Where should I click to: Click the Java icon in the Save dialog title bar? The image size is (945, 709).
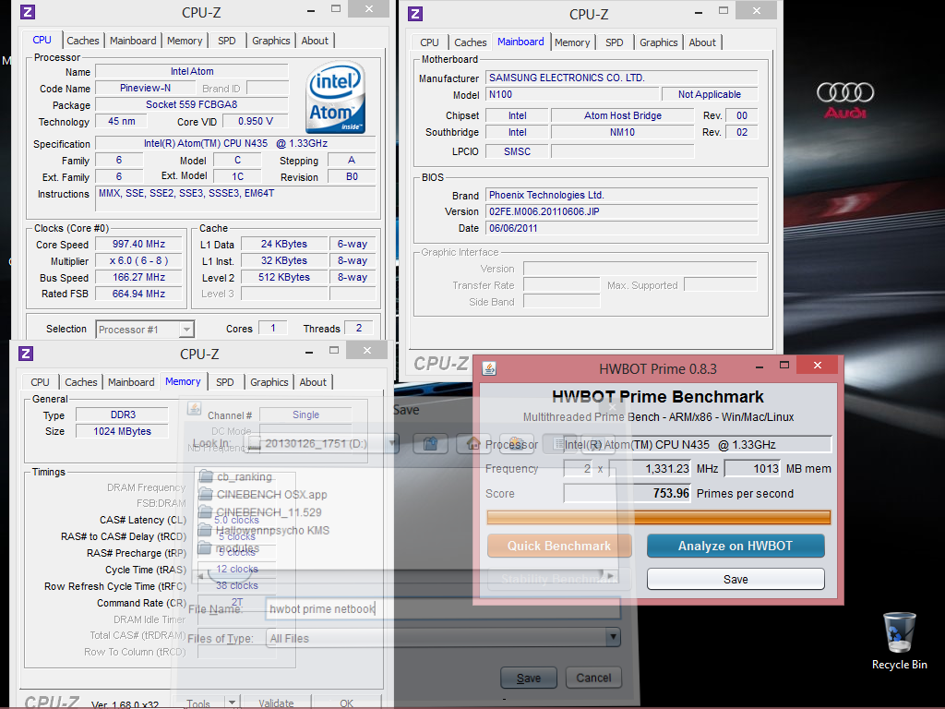click(194, 408)
